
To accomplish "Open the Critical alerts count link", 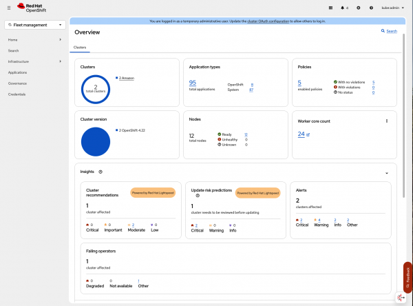I will (x=301, y=220).
